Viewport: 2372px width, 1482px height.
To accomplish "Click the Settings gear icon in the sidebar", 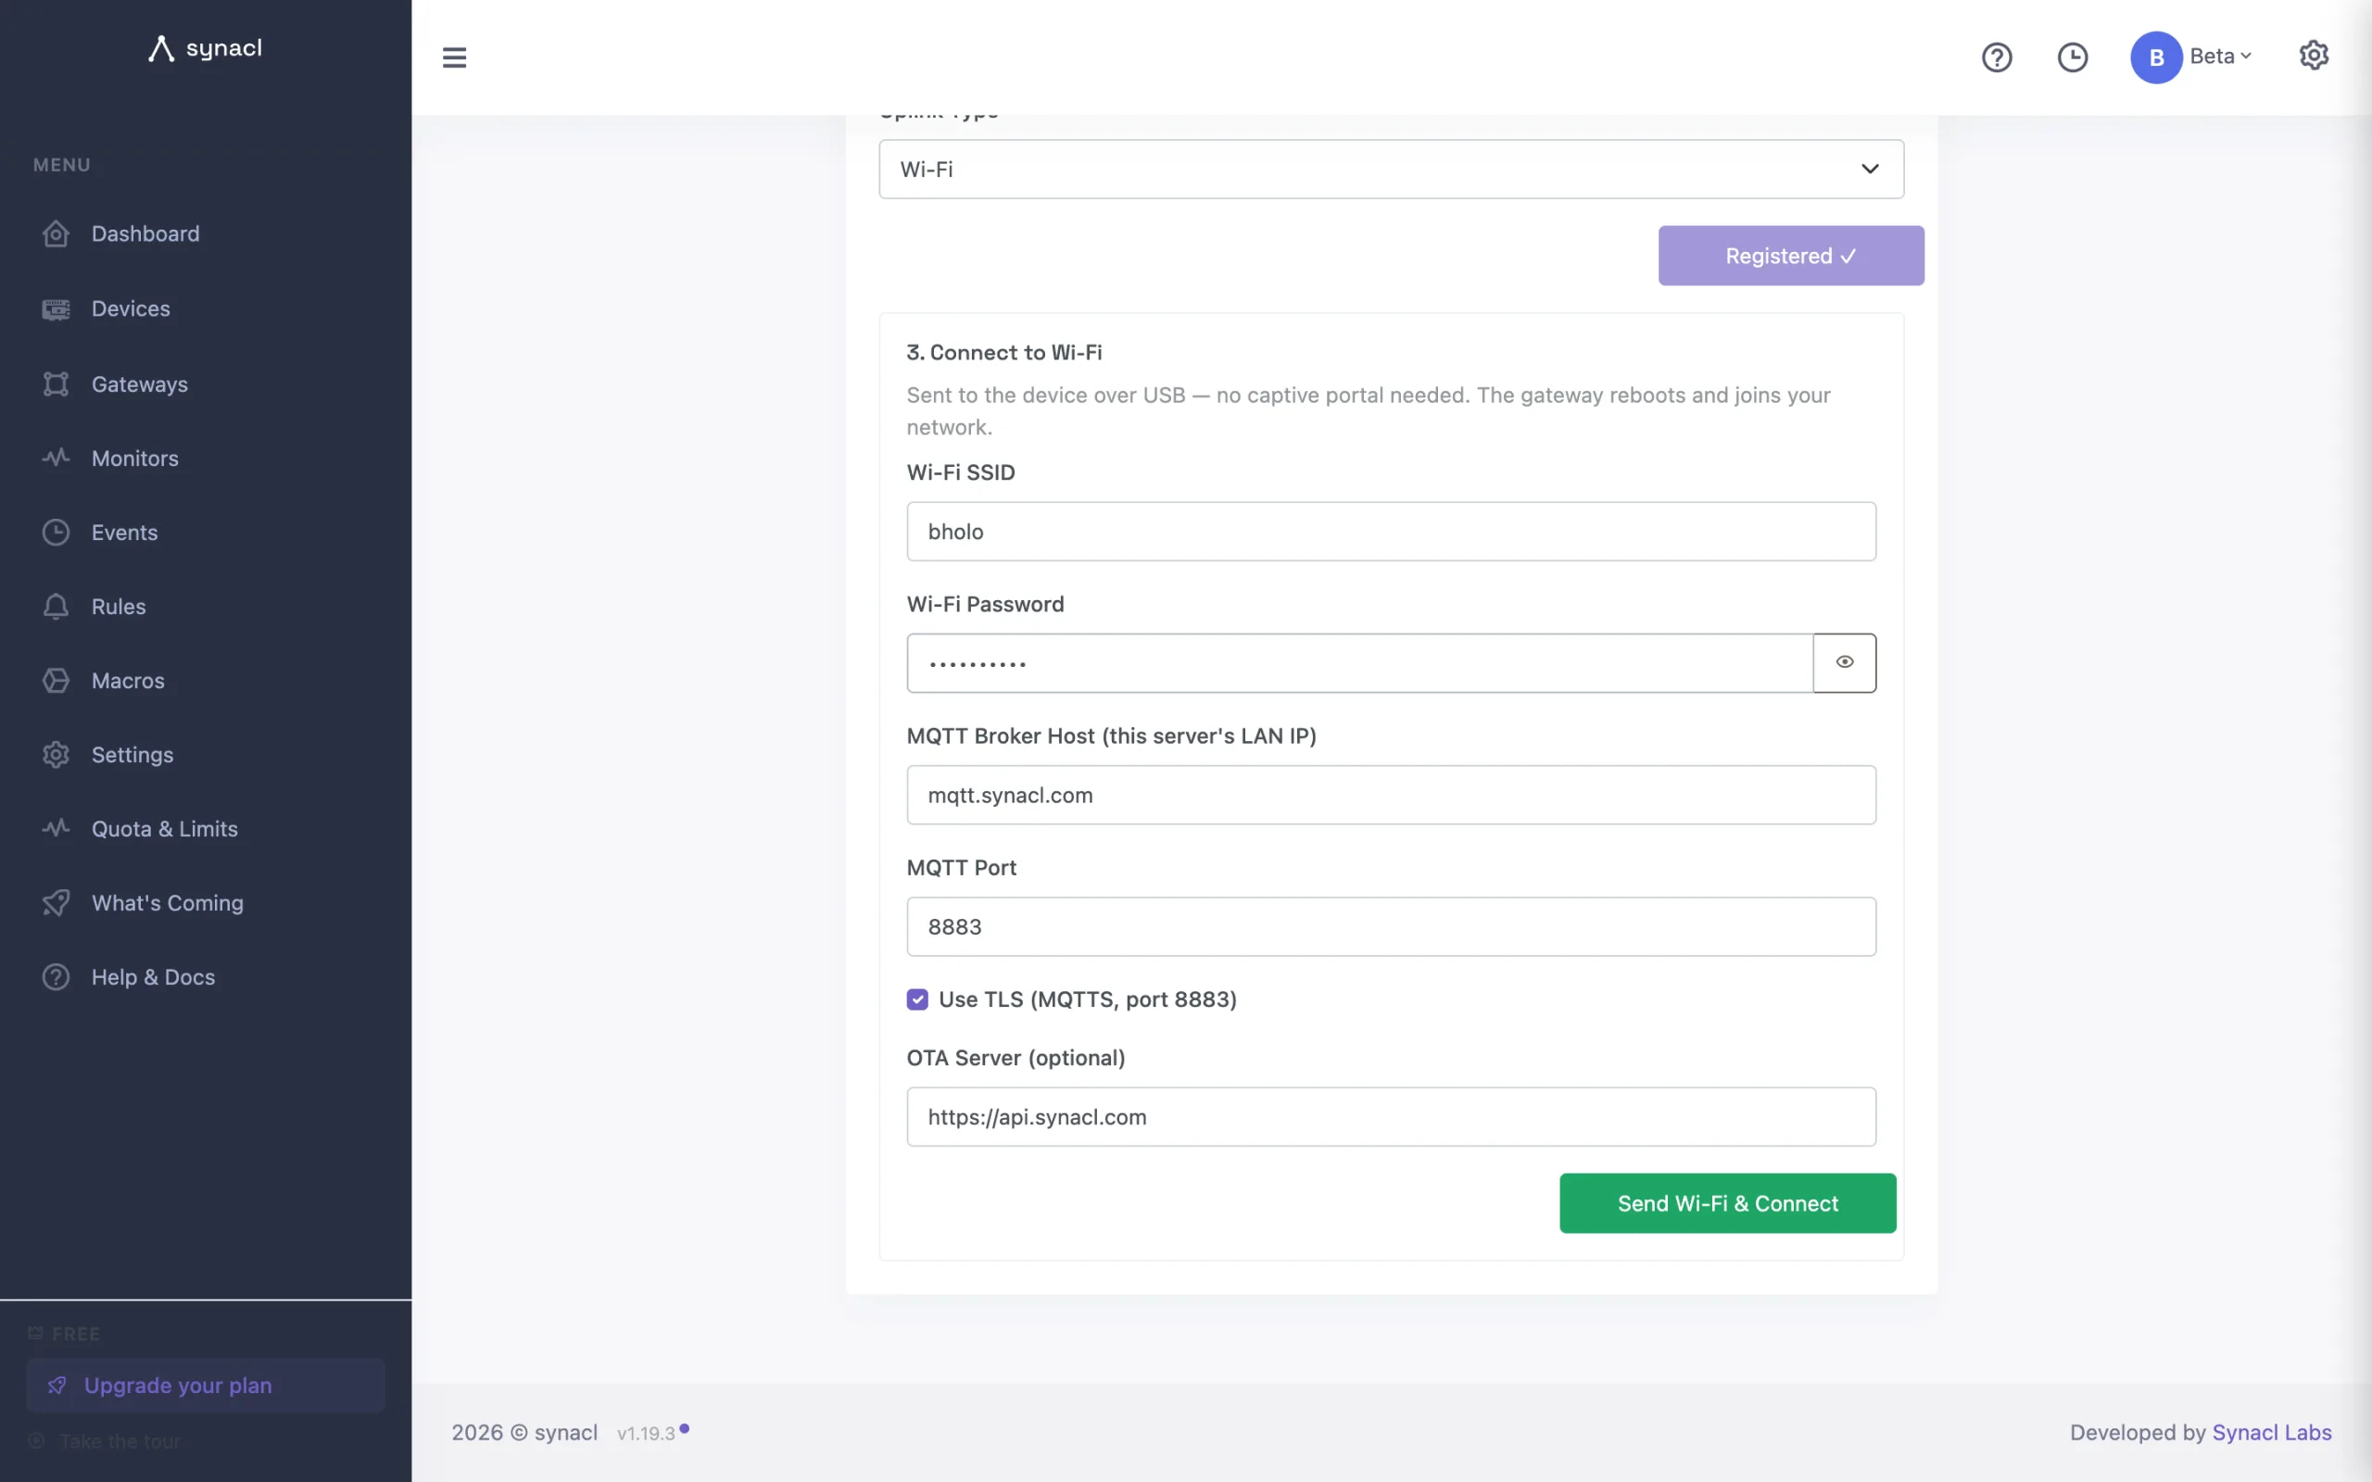I will tap(56, 755).
